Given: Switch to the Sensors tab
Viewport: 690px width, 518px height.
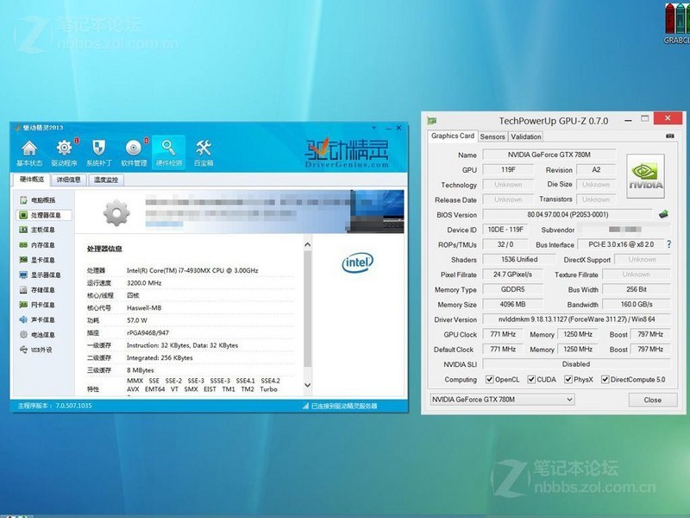Looking at the screenshot, I should (492, 136).
